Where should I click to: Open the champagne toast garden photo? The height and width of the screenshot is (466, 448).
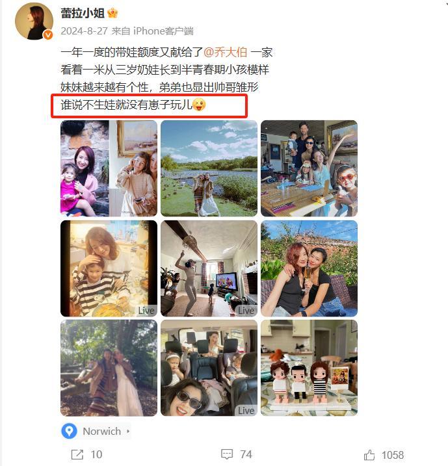(309, 268)
